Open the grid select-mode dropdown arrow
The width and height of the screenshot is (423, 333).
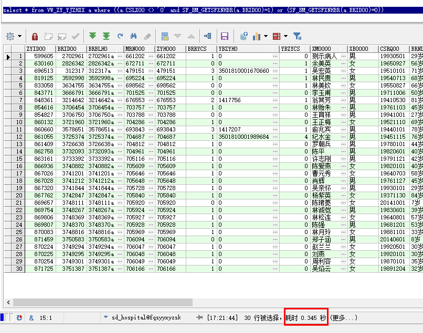20,37
